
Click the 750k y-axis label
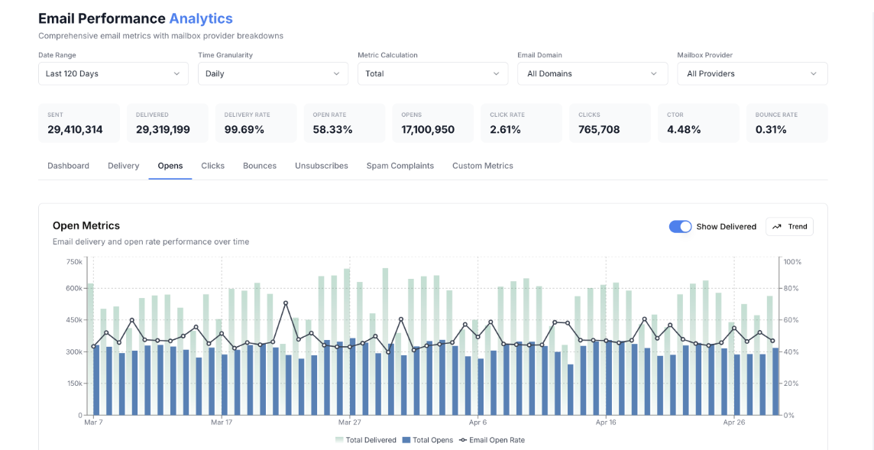click(x=74, y=261)
